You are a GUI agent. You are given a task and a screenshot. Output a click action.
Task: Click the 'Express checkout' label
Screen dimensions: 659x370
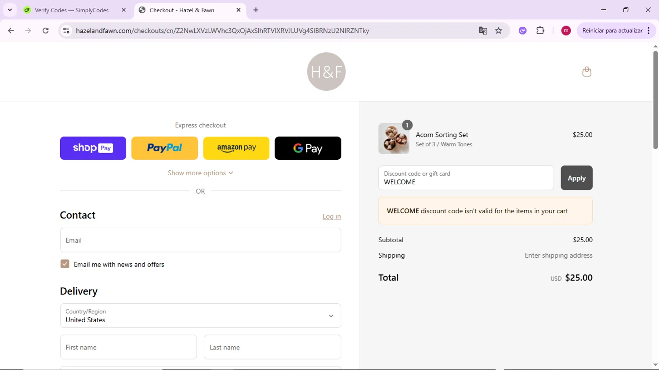200,125
